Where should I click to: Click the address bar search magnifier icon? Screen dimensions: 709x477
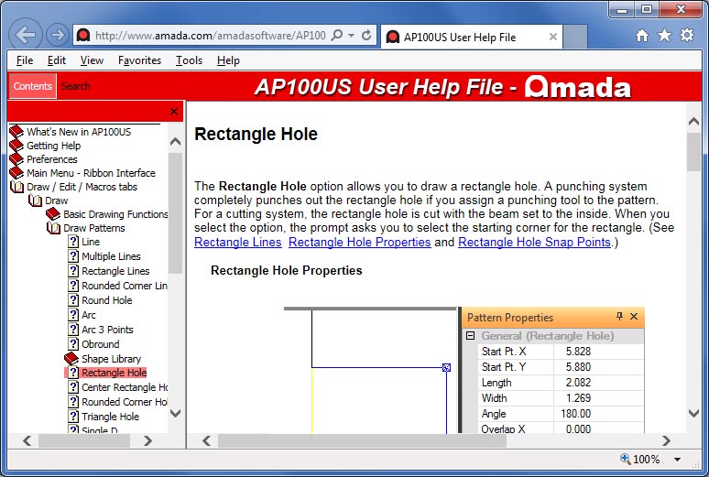[x=337, y=35]
